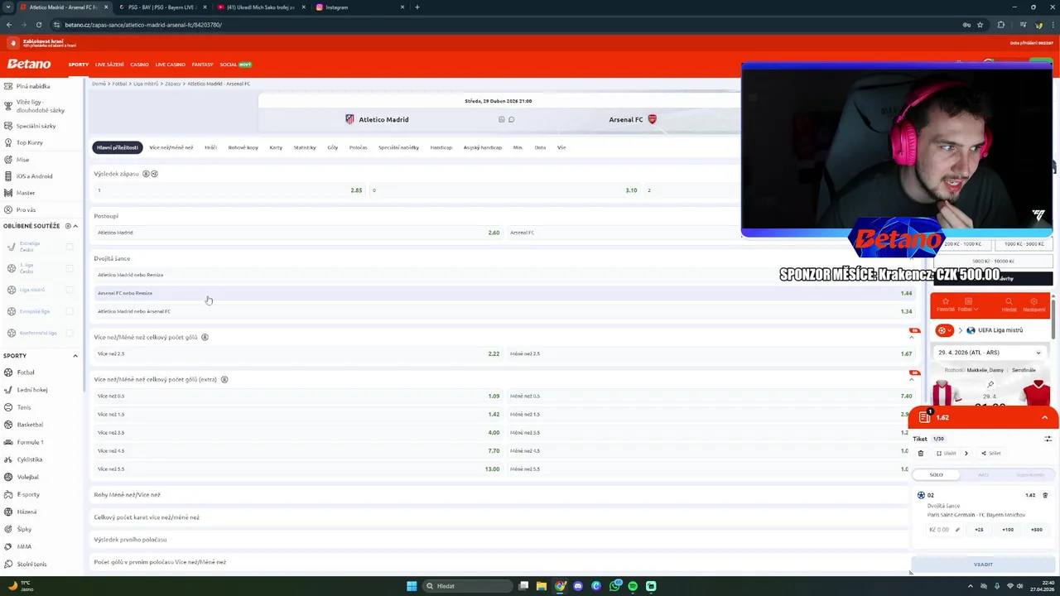Open FANTASY in the top navigation
The width and height of the screenshot is (1060, 596).
point(202,65)
